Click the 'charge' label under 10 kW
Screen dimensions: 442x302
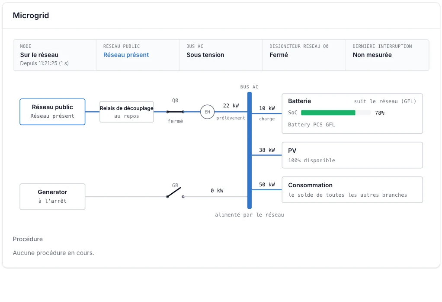click(x=267, y=119)
